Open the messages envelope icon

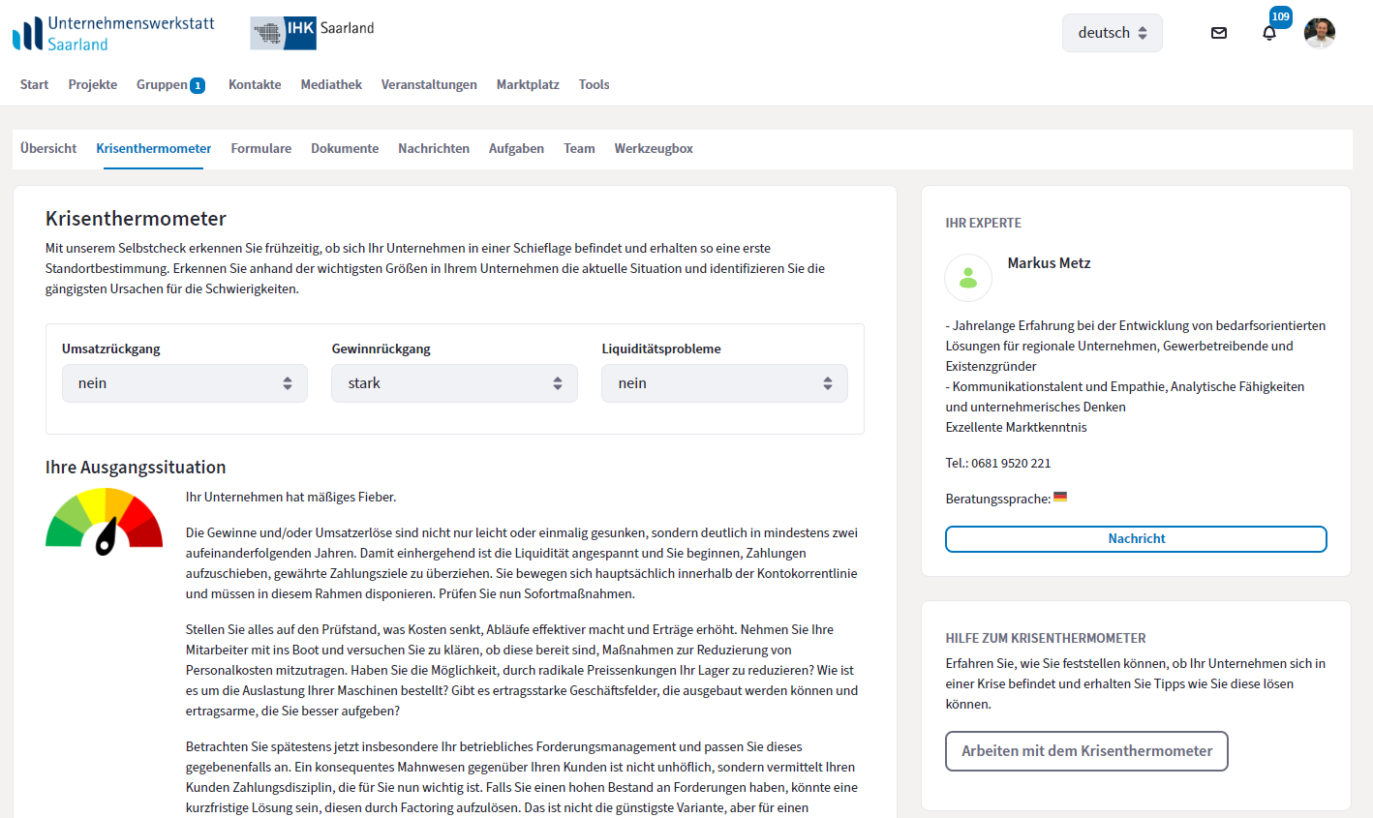coord(1219,33)
